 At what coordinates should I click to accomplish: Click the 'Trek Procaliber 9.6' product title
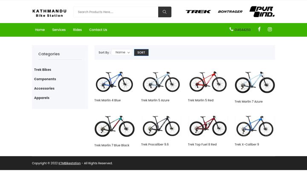click(155, 144)
